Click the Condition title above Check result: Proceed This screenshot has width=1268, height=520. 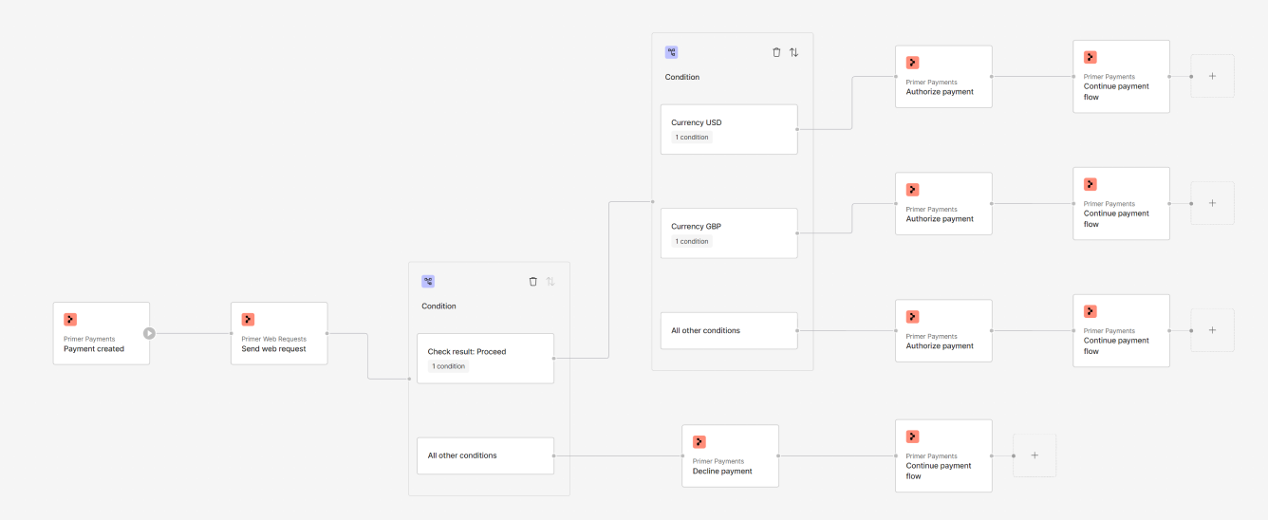[439, 306]
